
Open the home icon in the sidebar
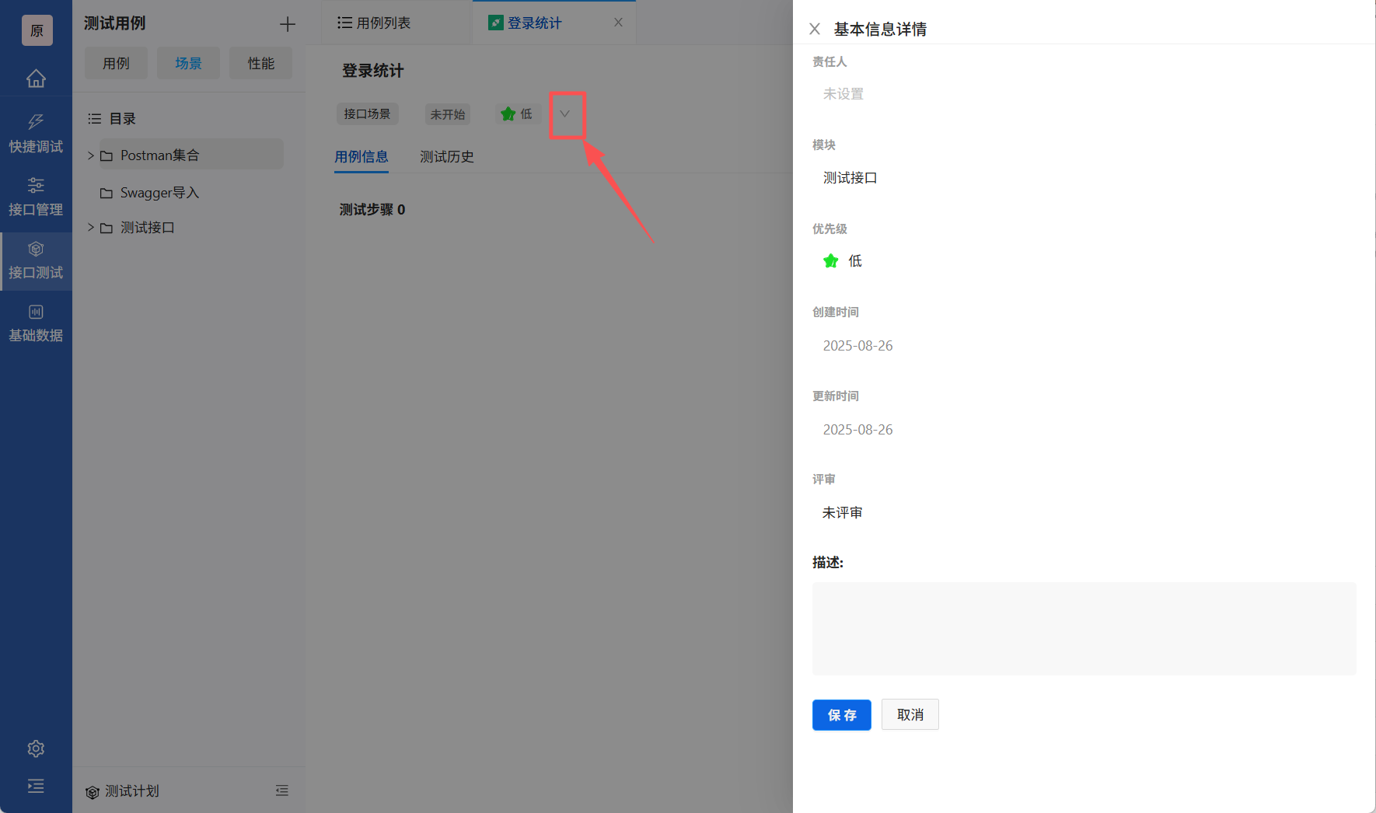pyautogui.click(x=36, y=79)
